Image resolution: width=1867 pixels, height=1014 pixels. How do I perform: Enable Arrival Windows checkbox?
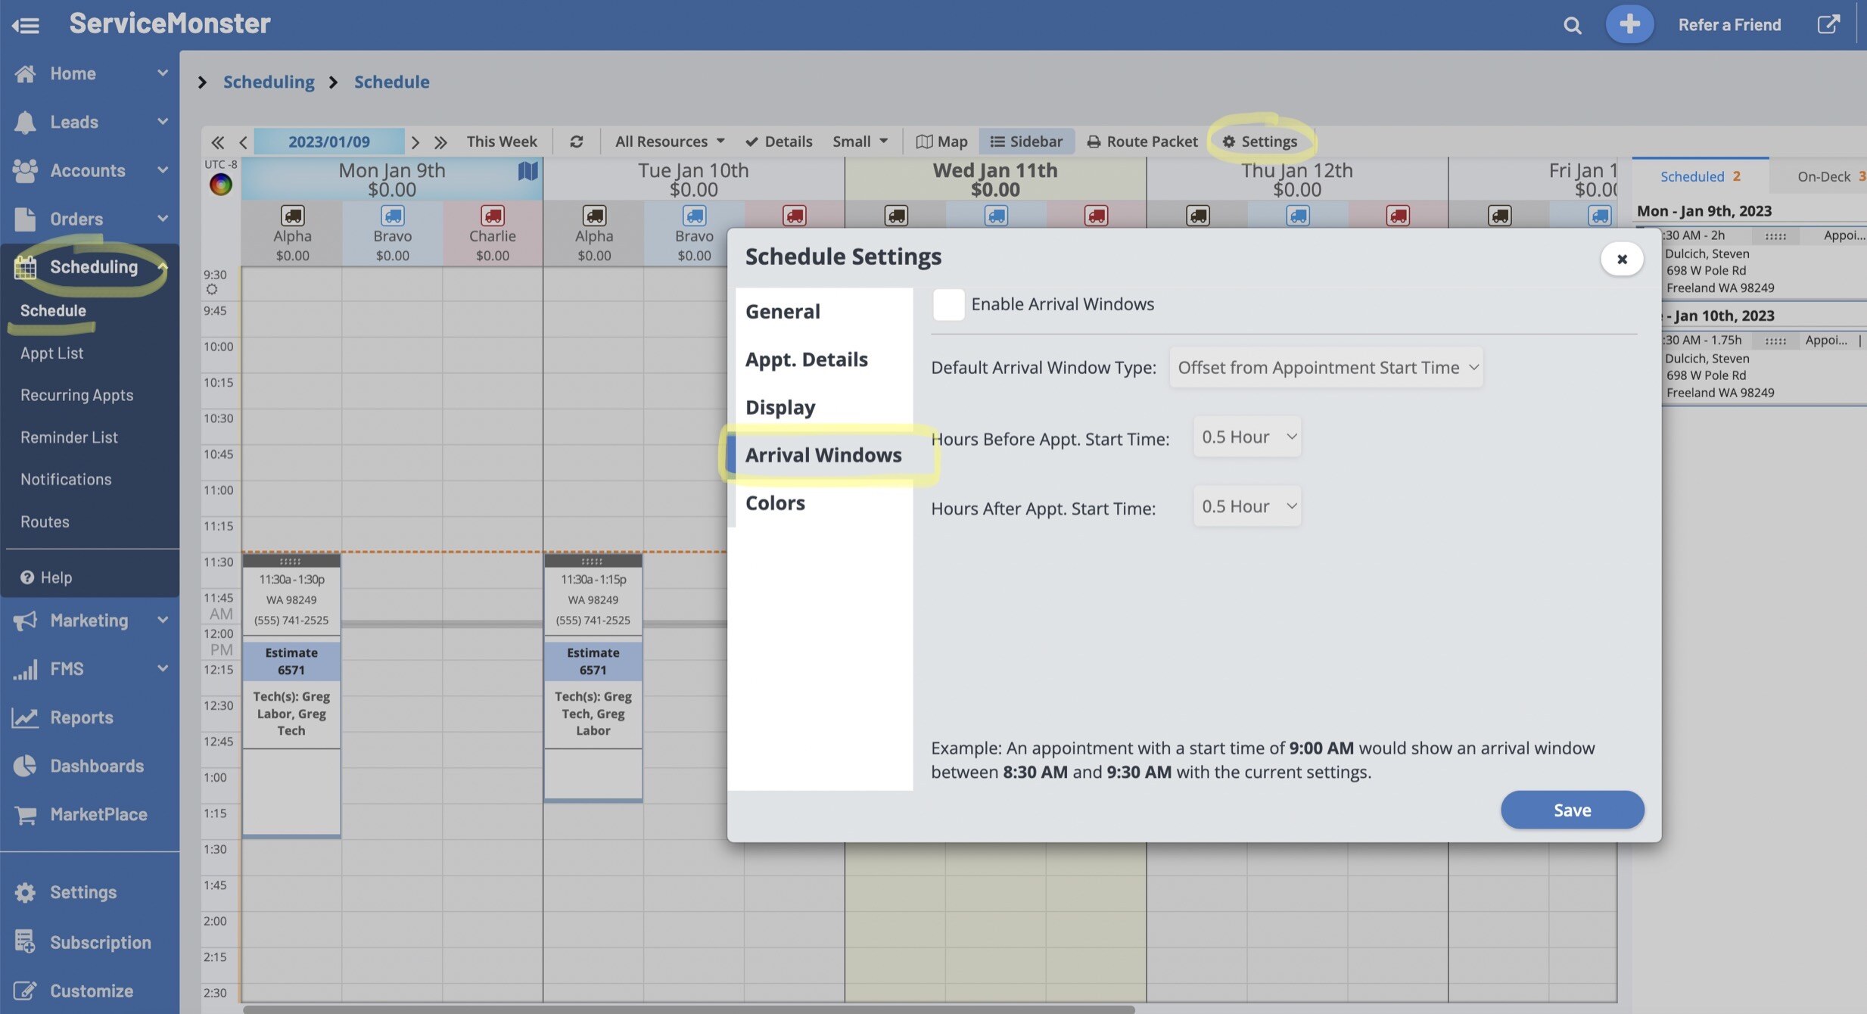[x=948, y=304]
